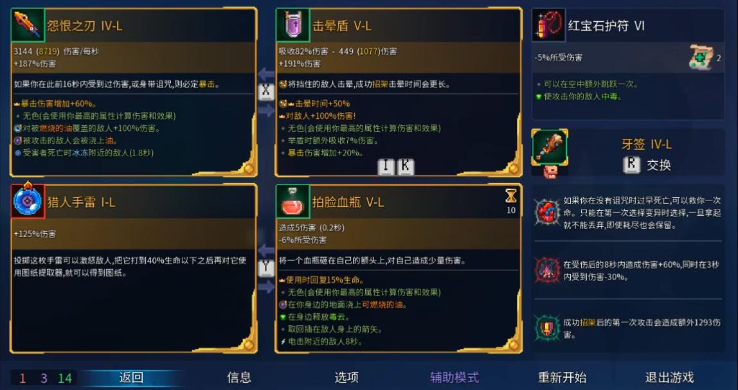Viewport: 738px width, 390px height.
Task: Select the 怨恨之刃 weapon icon
Action: 28,25
